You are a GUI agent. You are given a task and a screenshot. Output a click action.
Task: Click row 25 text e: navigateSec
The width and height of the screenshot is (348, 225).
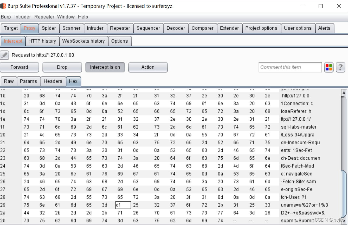(x=296, y=174)
